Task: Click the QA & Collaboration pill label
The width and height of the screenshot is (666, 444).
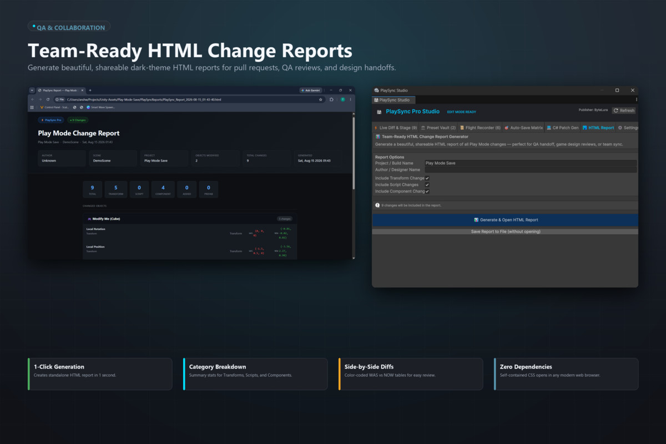Action: (69, 27)
